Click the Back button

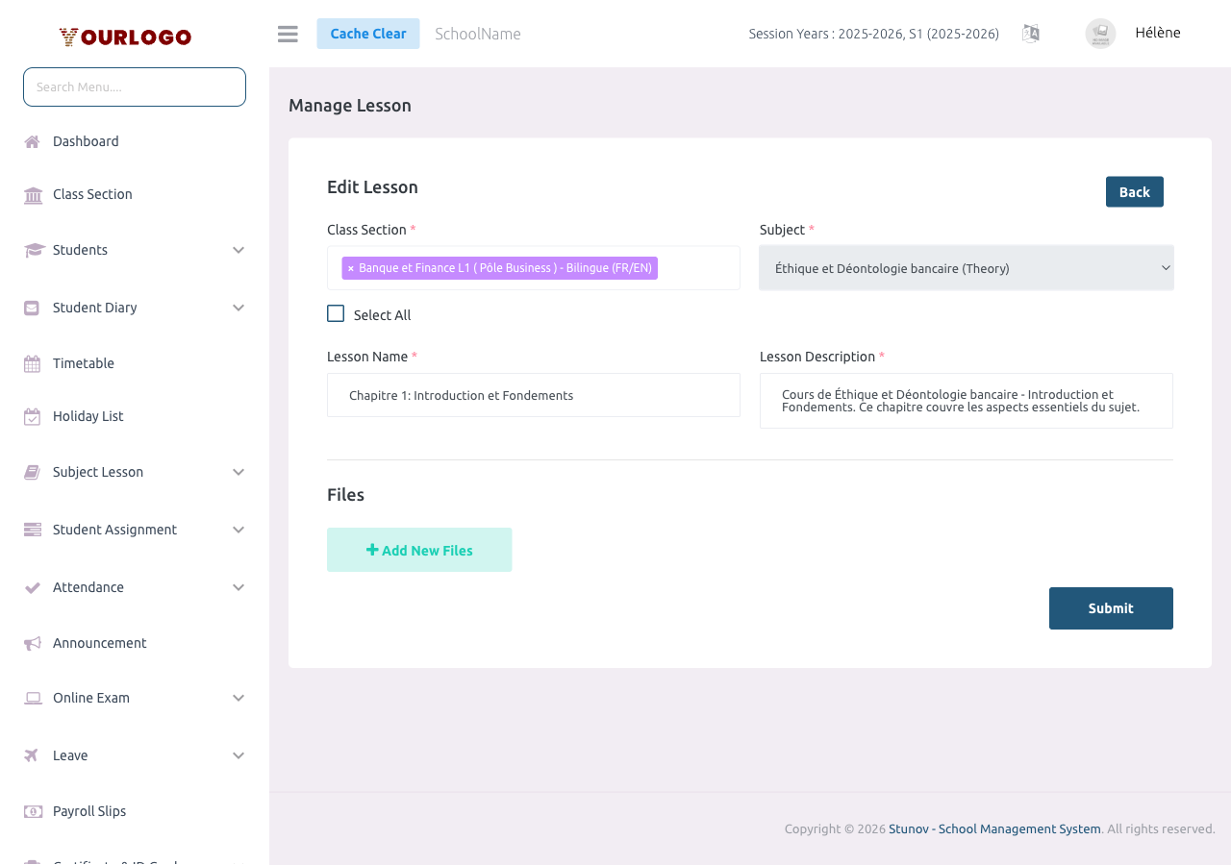pyautogui.click(x=1134, y=192)
